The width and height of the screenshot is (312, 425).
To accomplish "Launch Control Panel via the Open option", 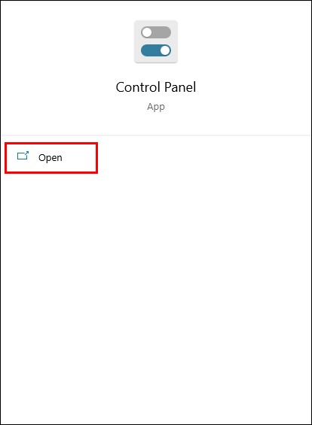I will [x=51, y=158].
